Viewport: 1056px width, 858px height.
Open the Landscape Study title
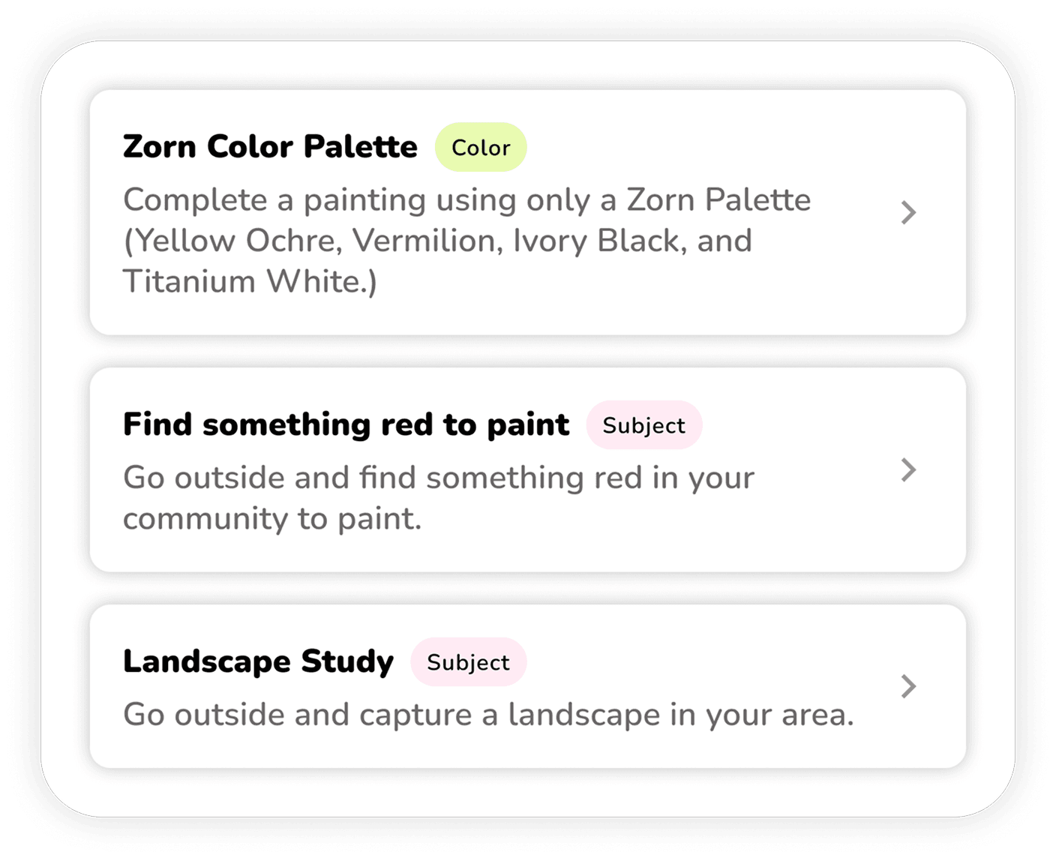point(258,661)
